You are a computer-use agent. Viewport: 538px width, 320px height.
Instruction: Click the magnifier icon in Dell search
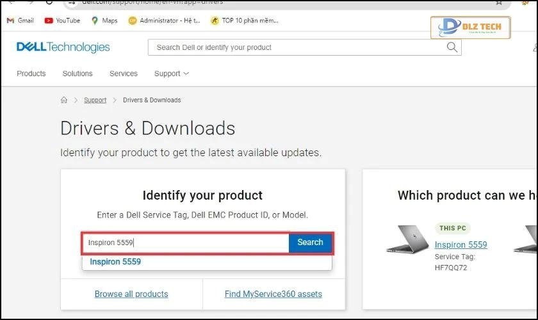[x=452, y=47]
